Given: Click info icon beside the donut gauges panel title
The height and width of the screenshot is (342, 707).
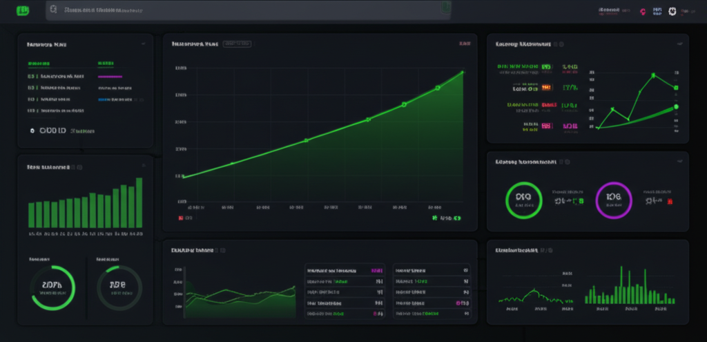Looking at the screenshot, I should click(x=567, y=162).
